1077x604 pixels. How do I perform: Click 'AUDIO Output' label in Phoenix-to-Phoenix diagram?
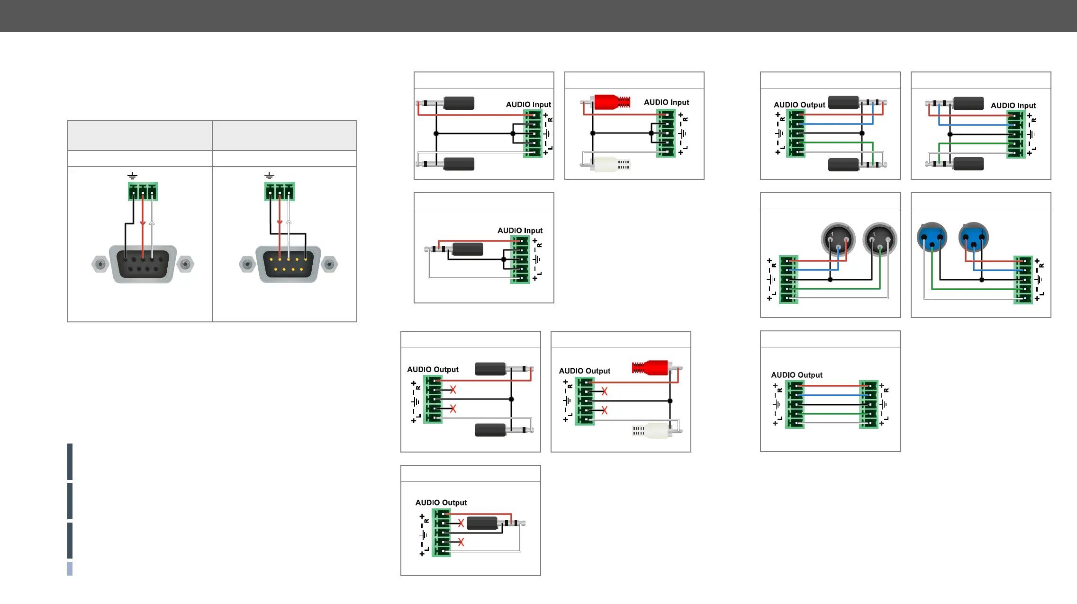tap(796, 375)
